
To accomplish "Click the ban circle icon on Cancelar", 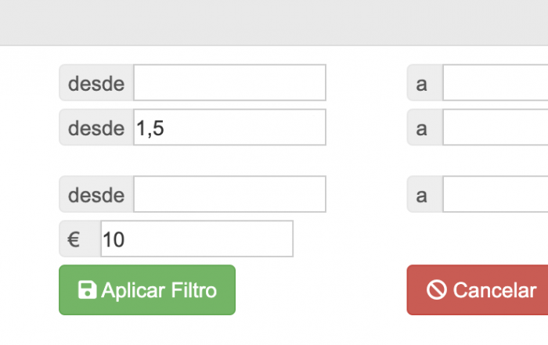I will pyautogui.click(x=437, y=289).
